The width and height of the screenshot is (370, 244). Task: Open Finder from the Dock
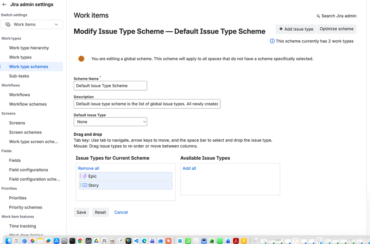[x=8, y=241]
